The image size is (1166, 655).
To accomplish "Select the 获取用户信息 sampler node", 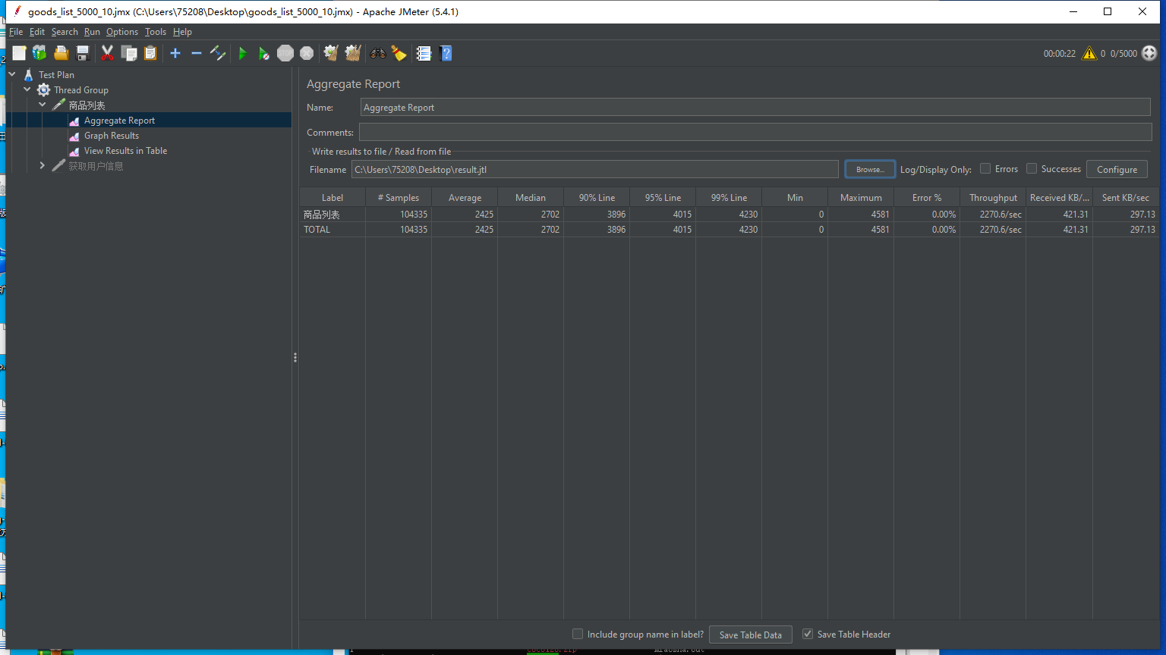I will (96, 165).
